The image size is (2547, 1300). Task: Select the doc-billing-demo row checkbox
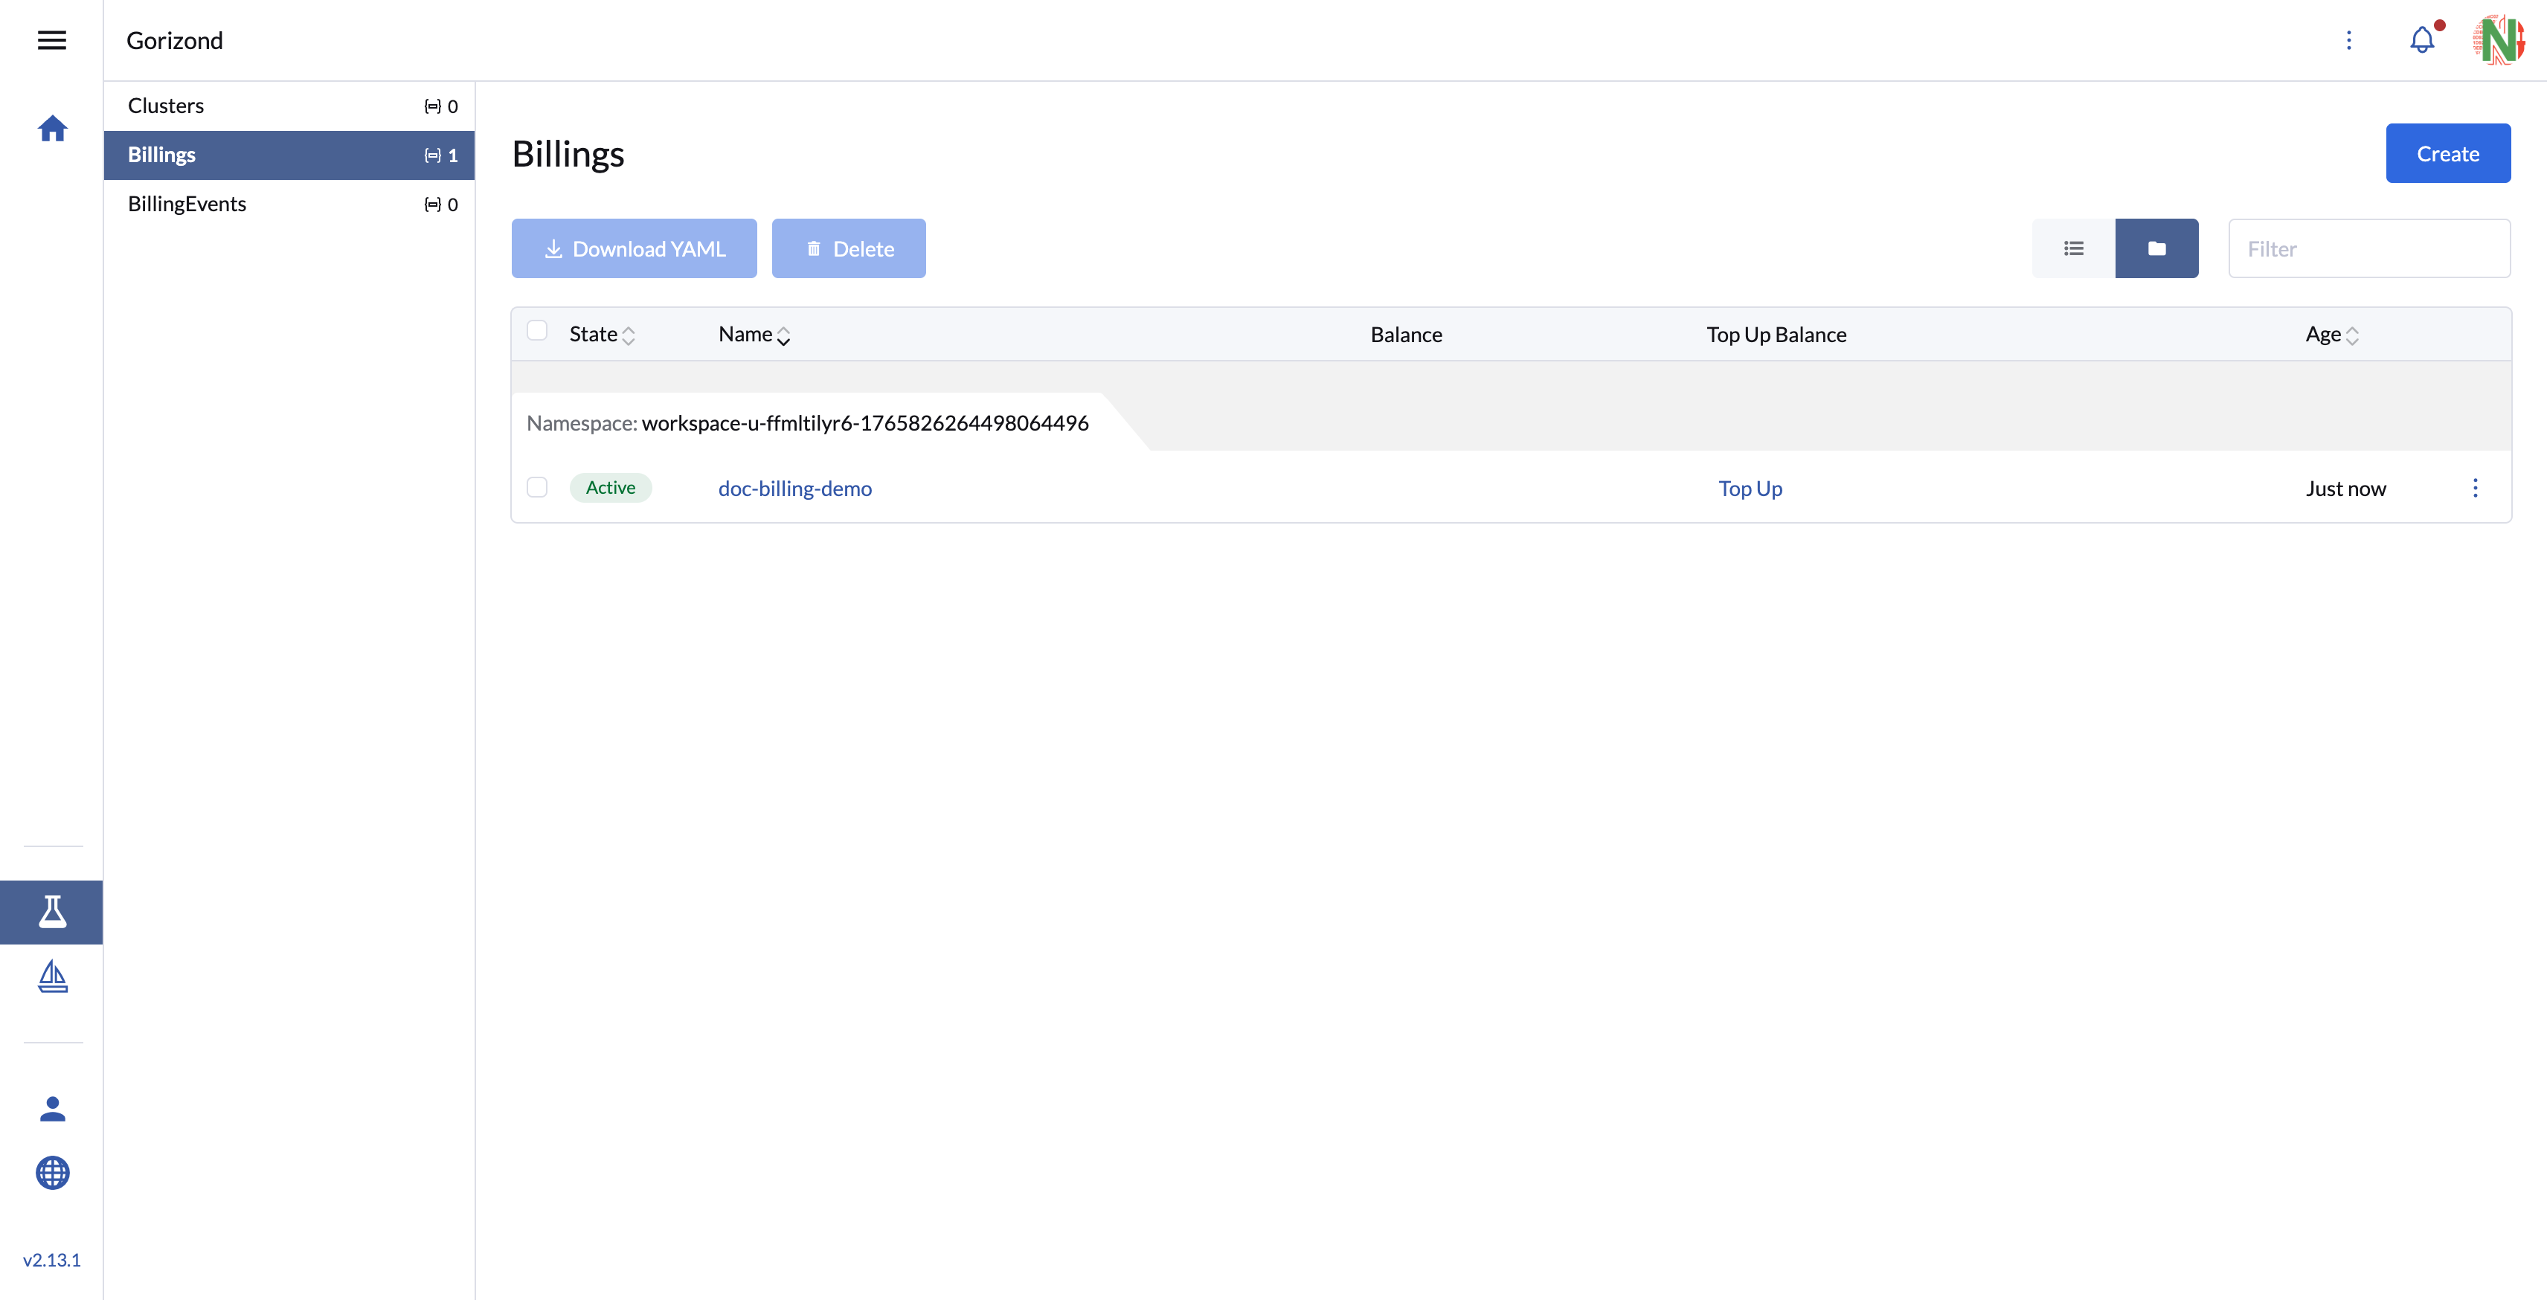[x=537, y=487]
